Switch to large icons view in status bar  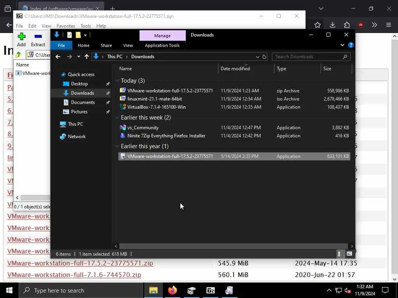point(349,254)
